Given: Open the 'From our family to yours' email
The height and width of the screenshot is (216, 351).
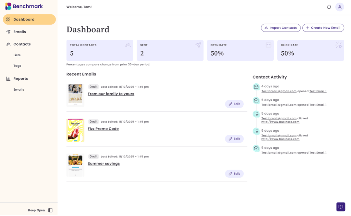Looking at the screenshot, I should [111, 94].
